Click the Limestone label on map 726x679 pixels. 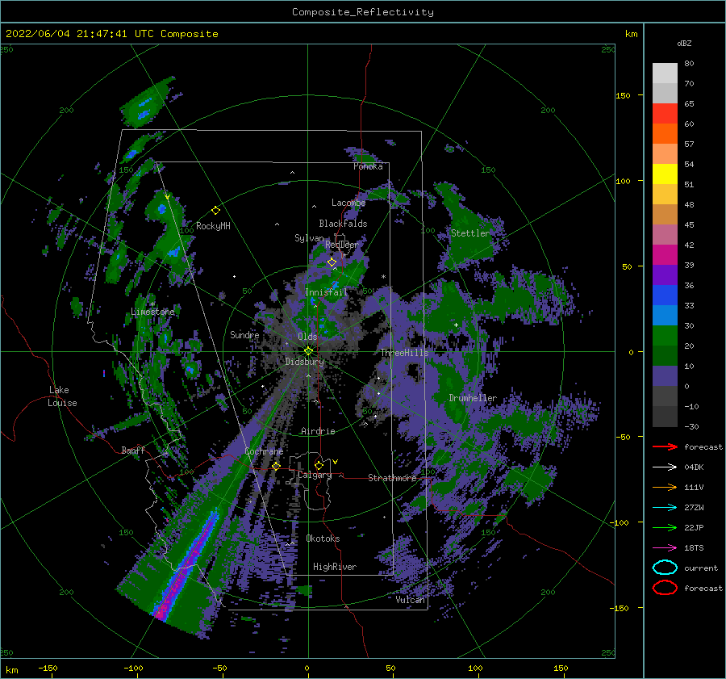pyautogui.click(x=152, y=312)
